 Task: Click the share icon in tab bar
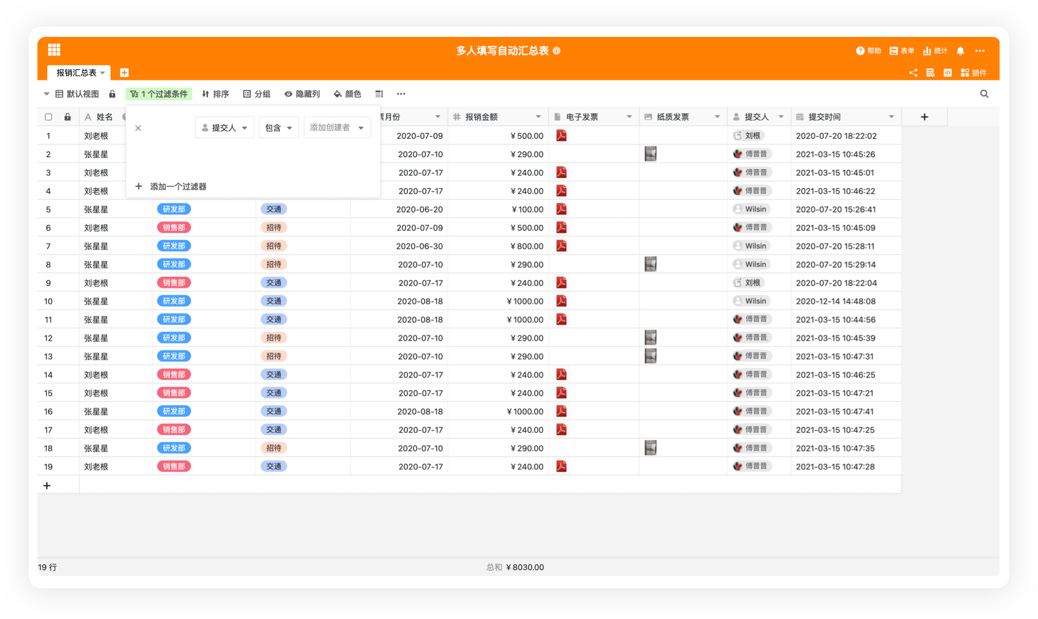point(913,73)
